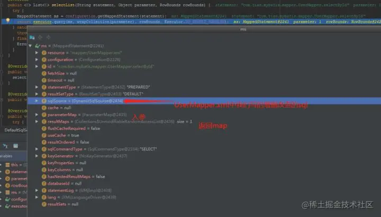Click the watch icon beside the ms root node
Image resolution: width=381 pixels, height=217 pixels.
pyautogui.click(x=38, y=45)
